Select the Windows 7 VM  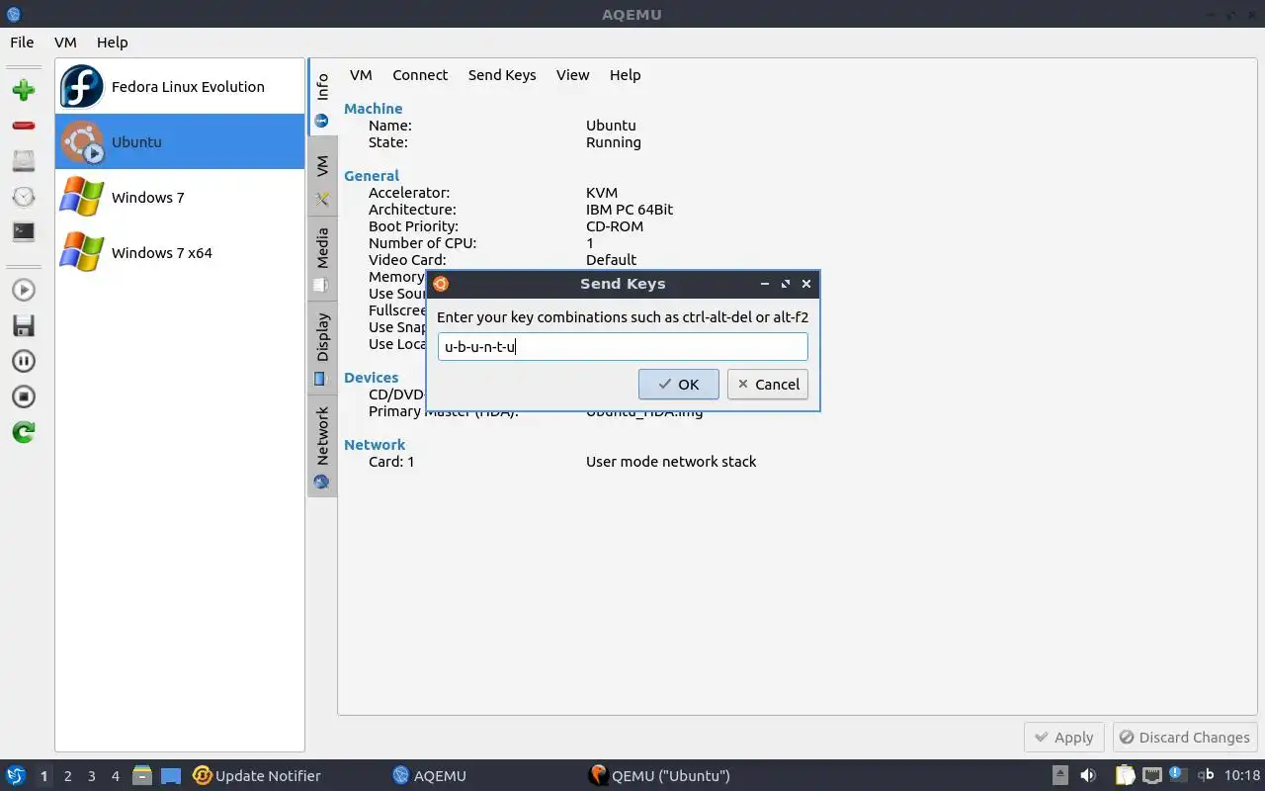[180, 197]
